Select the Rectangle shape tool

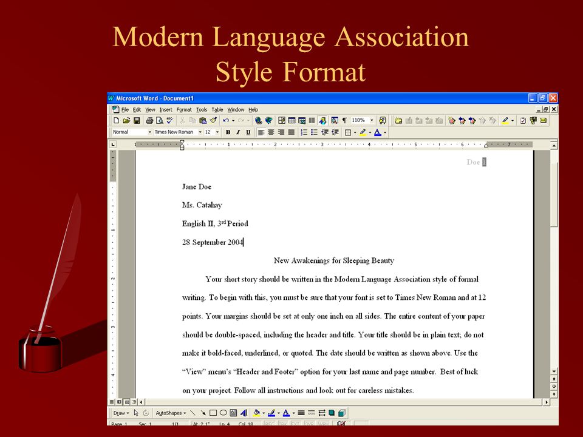(213, 413)
